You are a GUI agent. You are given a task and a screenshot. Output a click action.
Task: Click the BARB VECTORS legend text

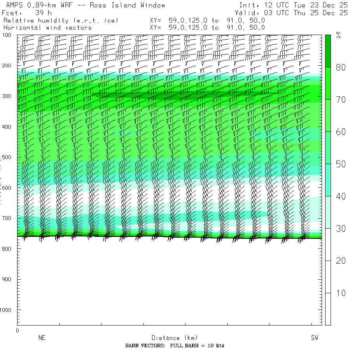click(x=175, y=346)
